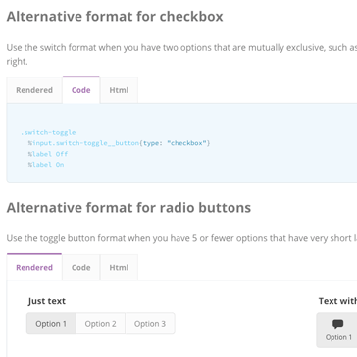Viewport: 357px width, 357px height.
Task: Select Rendered tab under radio buttons section
Action: 34,267
